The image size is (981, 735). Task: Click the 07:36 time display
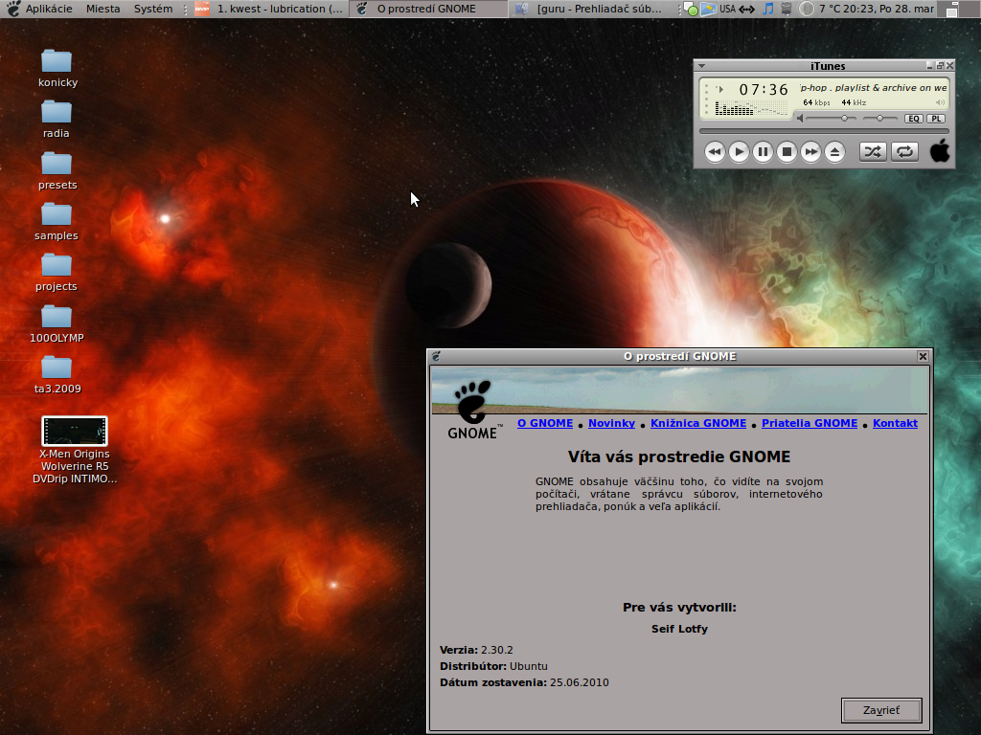click(764, 90)
